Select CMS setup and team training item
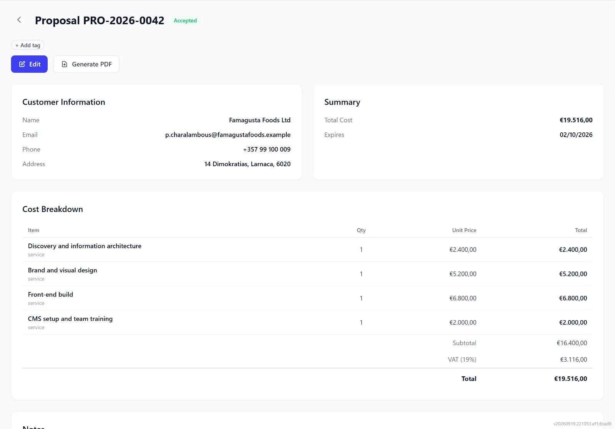This screenshot has width=615, height=429. coord(70,319)
